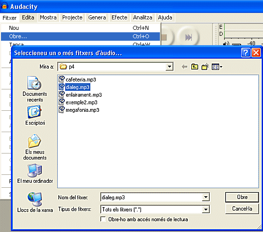Expand the Nom del fitxer dropdown arrow

point(206,197)
